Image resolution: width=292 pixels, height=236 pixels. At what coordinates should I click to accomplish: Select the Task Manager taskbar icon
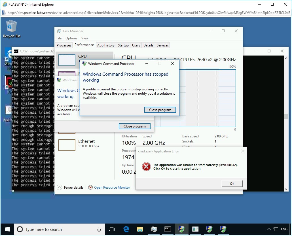point(154,229)
